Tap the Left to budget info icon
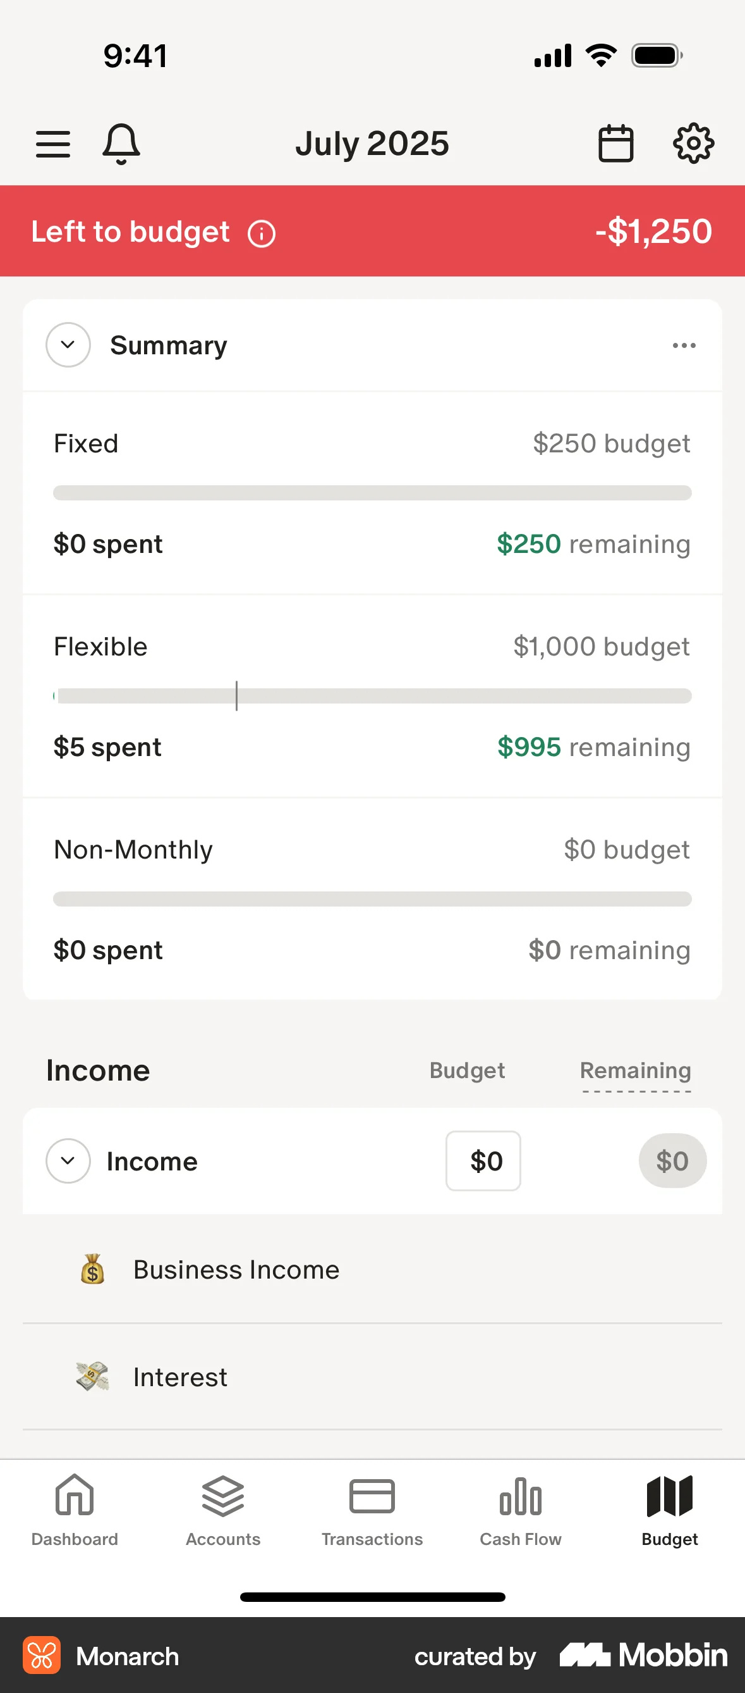The height and width of the screenshot is (1693, 745). pyautogui.click(x=261, y=234)
